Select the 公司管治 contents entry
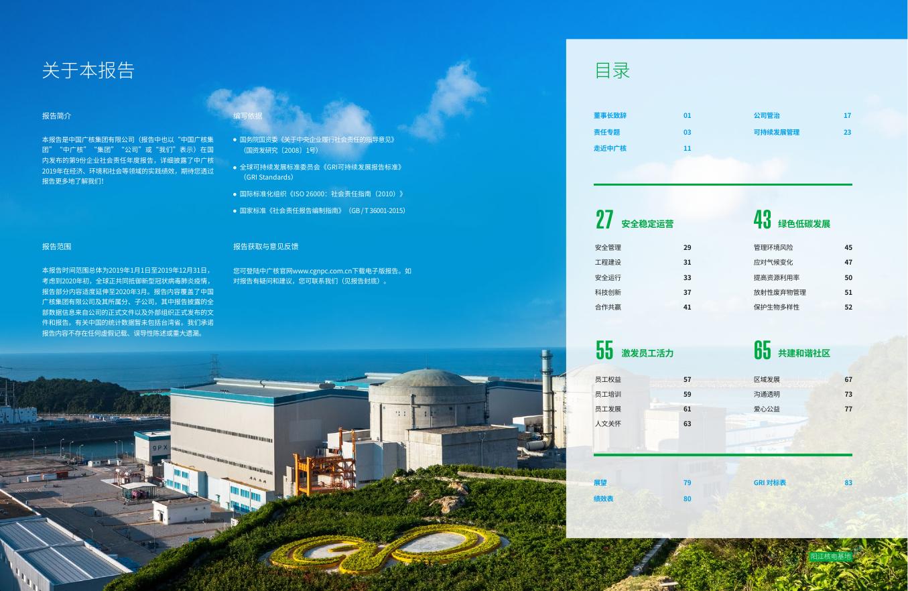 [767, 115]
